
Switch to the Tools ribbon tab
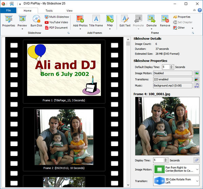[49, 10]
